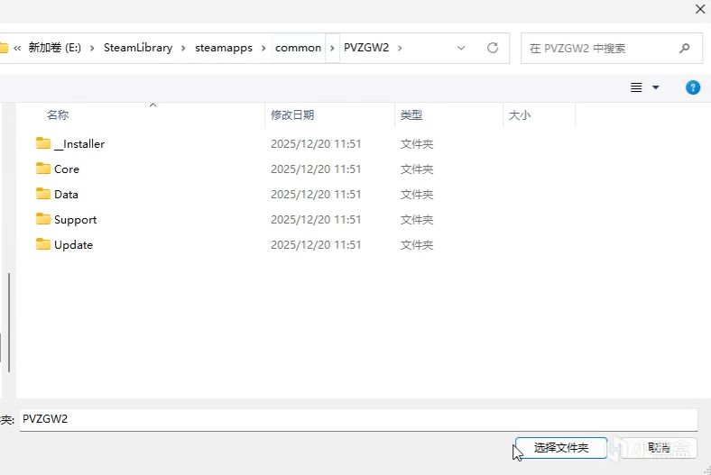Expand chevron after PVZGW2 in path
Viewport: 711px width, 475px height.
[x=400, y=48]
